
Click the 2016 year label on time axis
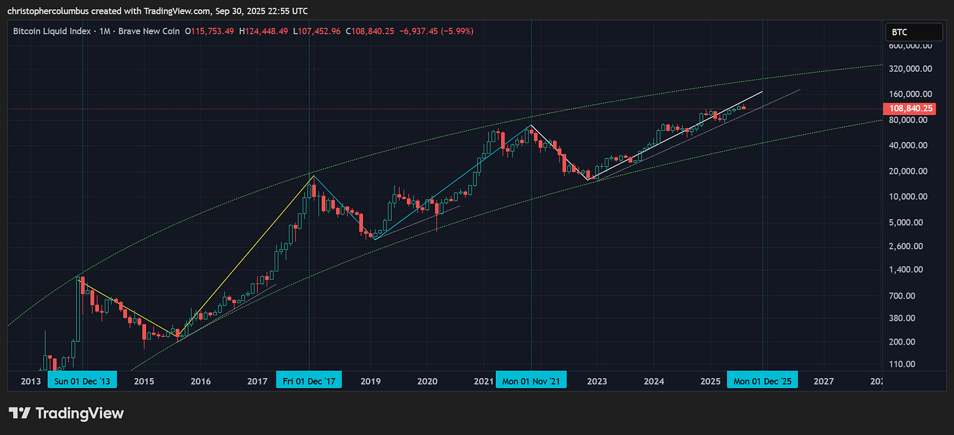pos(200,381)
